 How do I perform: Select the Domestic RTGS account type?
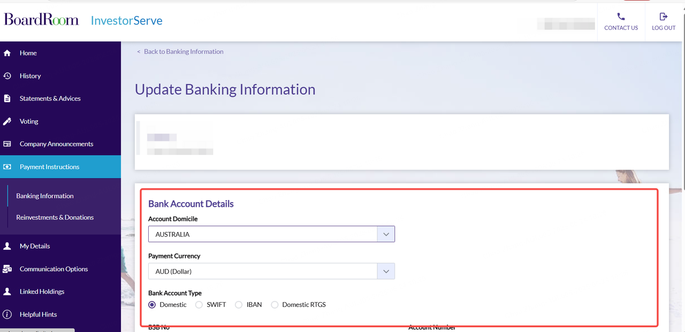(275, 305)
